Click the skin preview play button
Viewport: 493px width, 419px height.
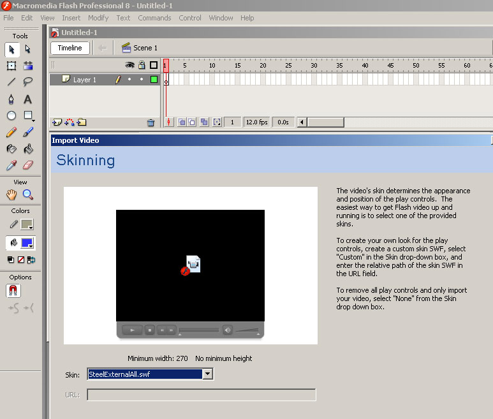click(x=133, y=330)
